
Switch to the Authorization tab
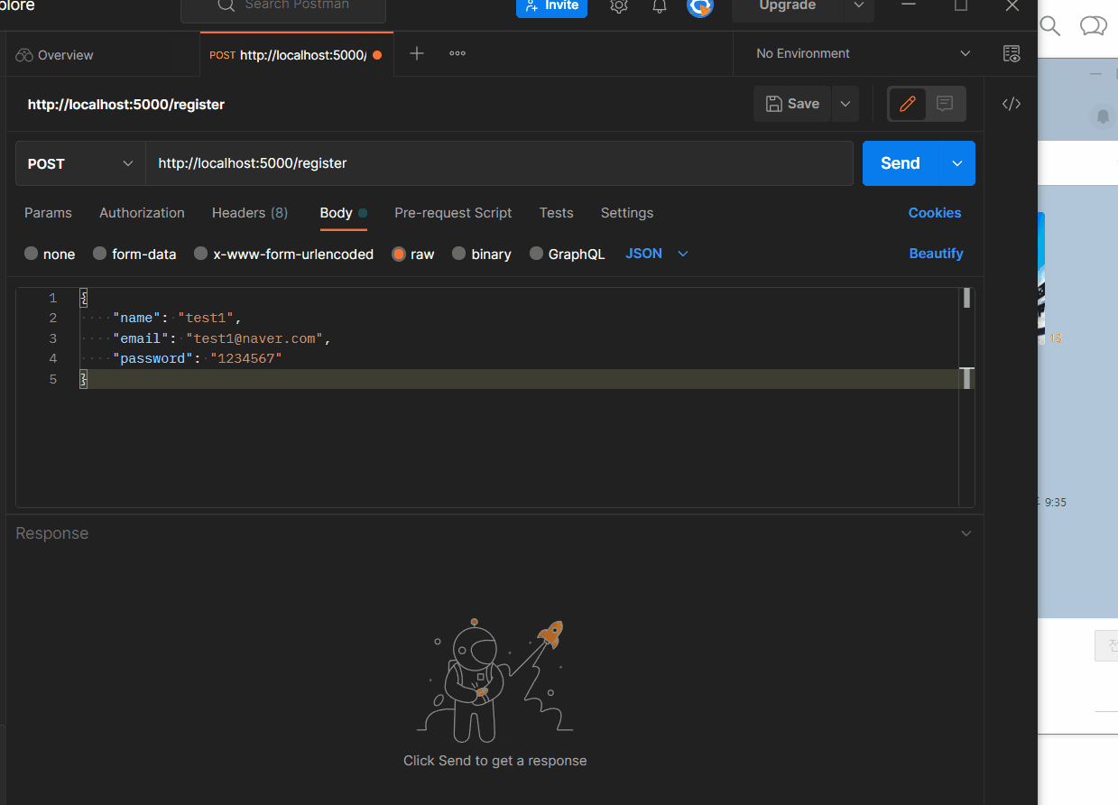142,213
